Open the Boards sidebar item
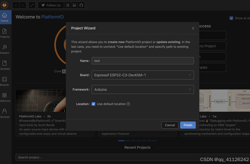This screenshot has height=164, width=250. pos(5,81)
